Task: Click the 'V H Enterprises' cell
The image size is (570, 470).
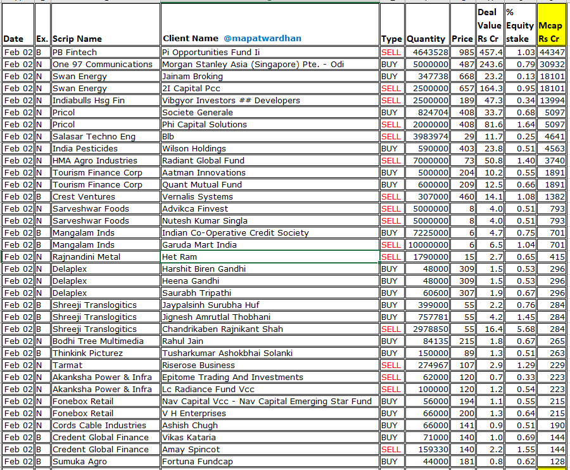Action: [x=270, y=413]
